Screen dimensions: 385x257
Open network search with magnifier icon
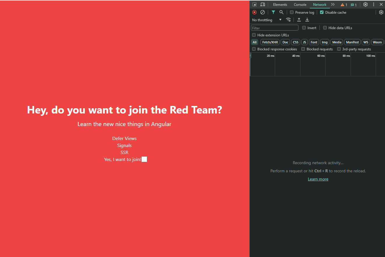(x=281, y=12)
